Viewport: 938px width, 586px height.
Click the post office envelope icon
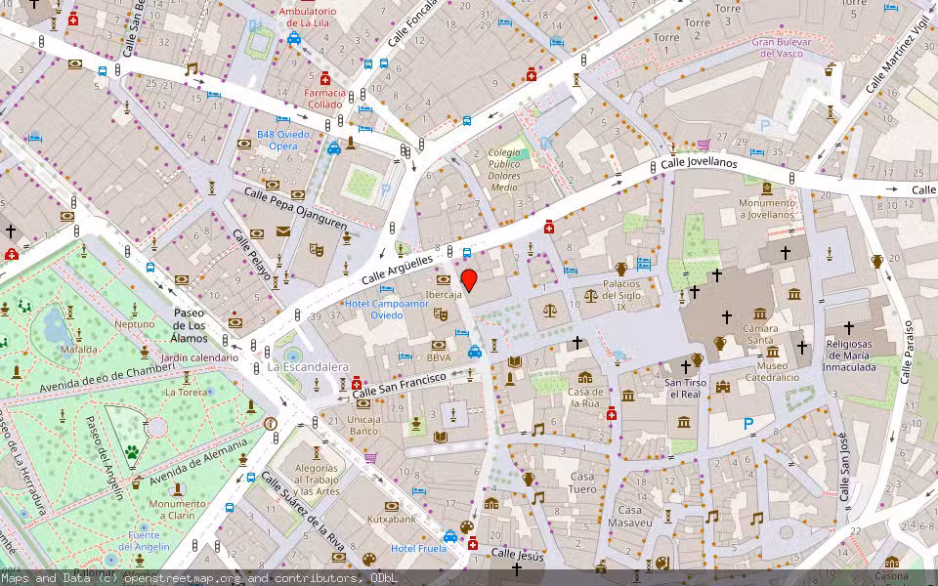[283, 230]
